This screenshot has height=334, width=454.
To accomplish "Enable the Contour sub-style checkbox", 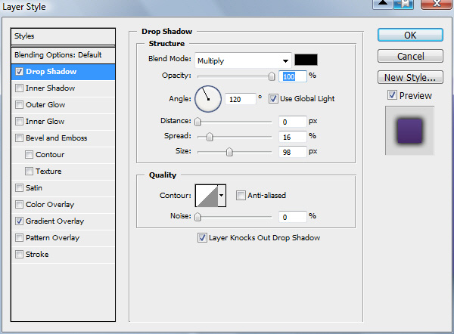I will pos(29,154).
